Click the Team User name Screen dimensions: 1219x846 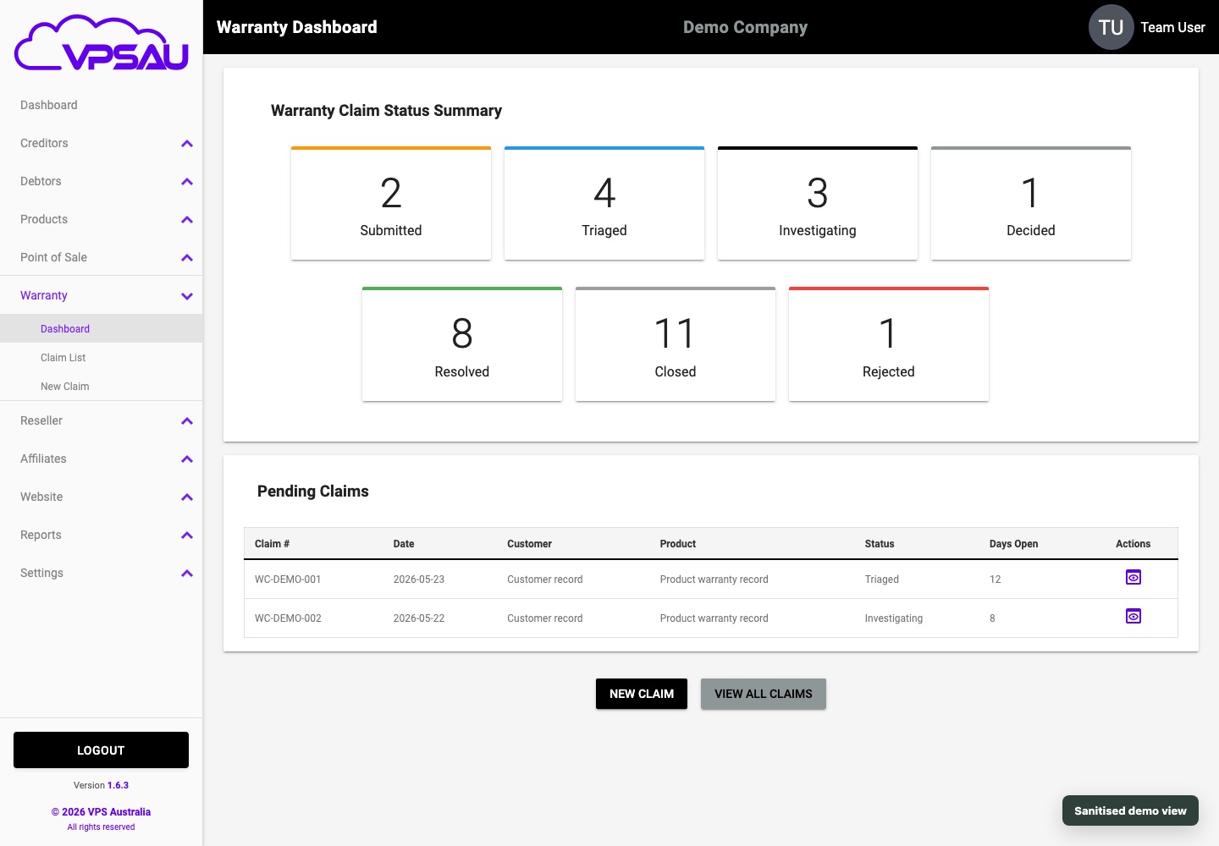pyautogui.click(x=1172, y=27)
